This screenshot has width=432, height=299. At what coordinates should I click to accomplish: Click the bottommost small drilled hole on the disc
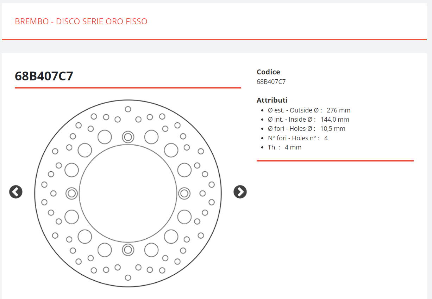pos(128,277)
